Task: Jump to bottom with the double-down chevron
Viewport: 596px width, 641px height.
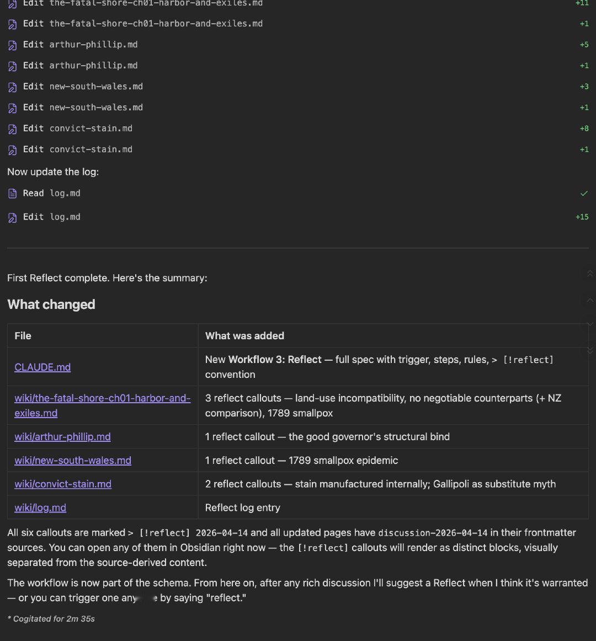Action: tap(590, 350)
